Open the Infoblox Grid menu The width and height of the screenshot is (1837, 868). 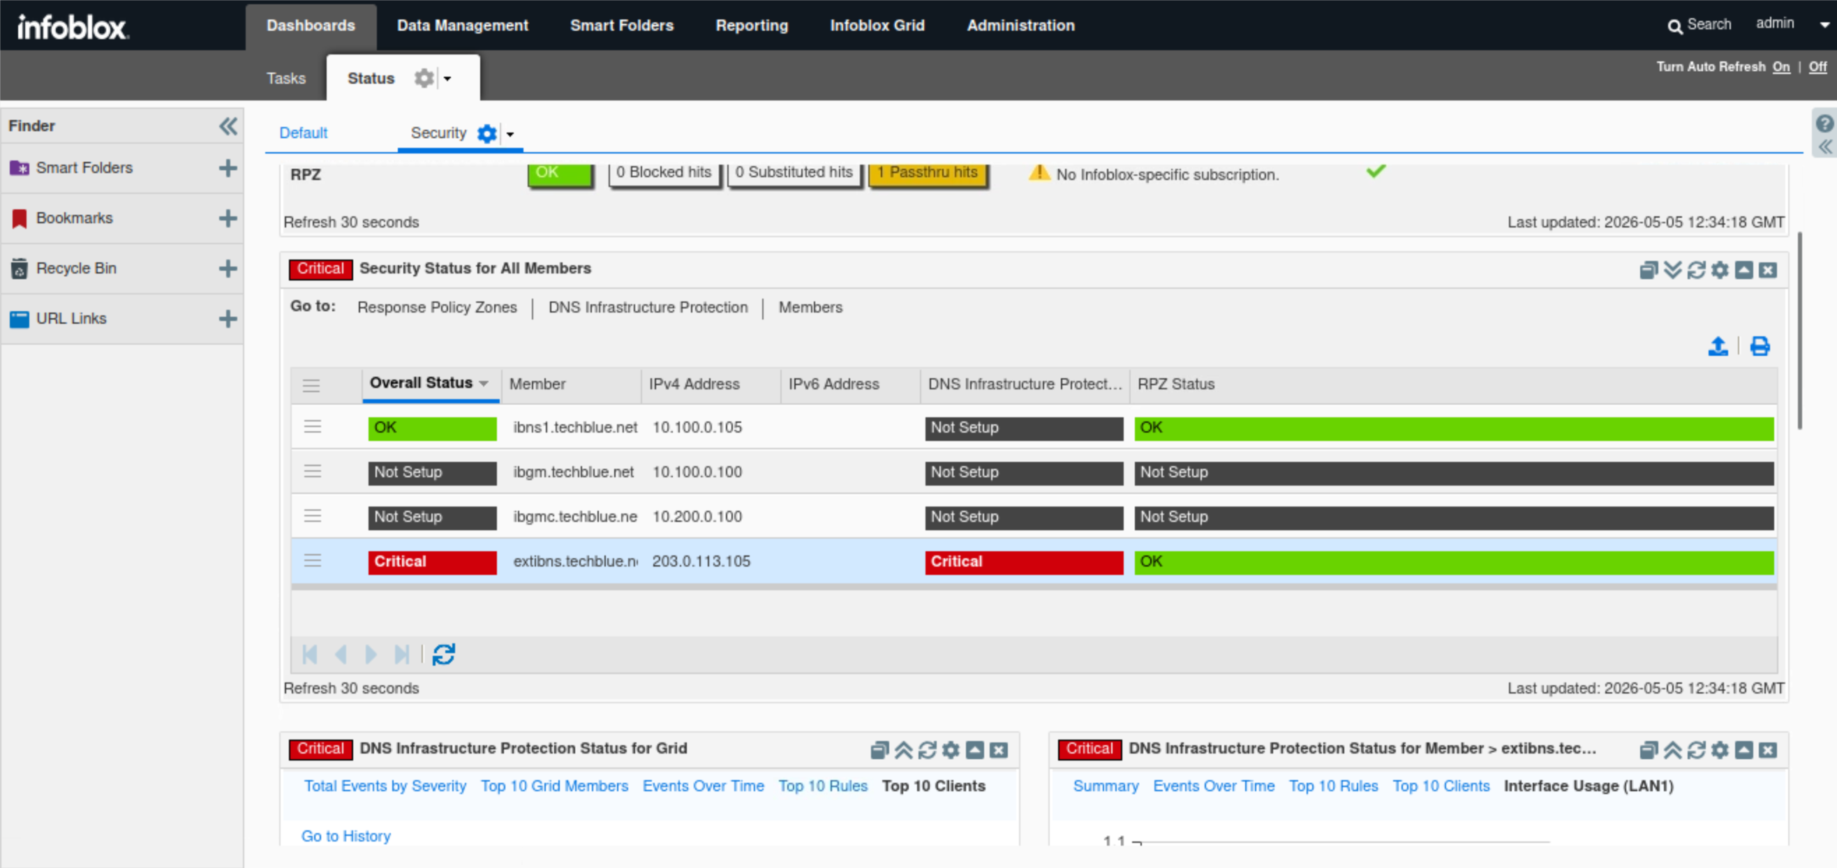pos(877,26)
